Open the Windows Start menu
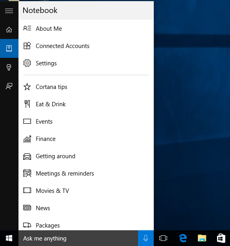Image resolution: width=230 pixels, height=246 pixels. 9,238
